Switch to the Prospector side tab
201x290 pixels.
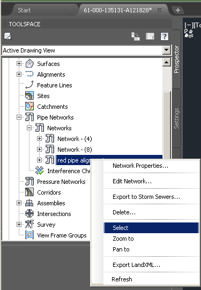pyautogui.click(x=176, y=59)
